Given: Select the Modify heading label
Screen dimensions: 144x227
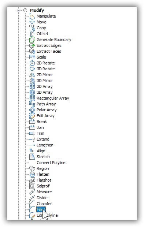Looking at the screenshot, I should pos(37,10).
